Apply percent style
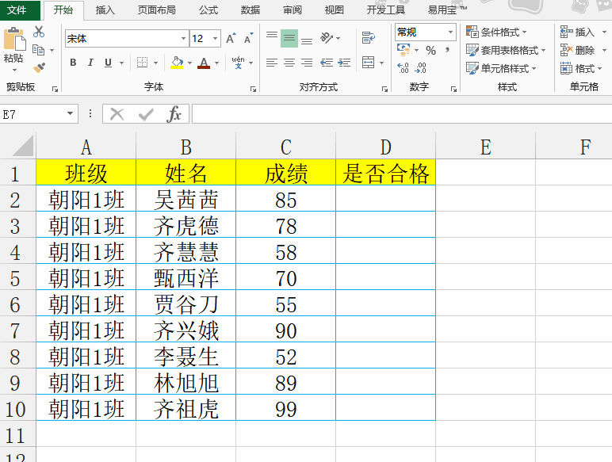Screen dimensions: 612x462 pyautogui.click(x=431, y=51)
